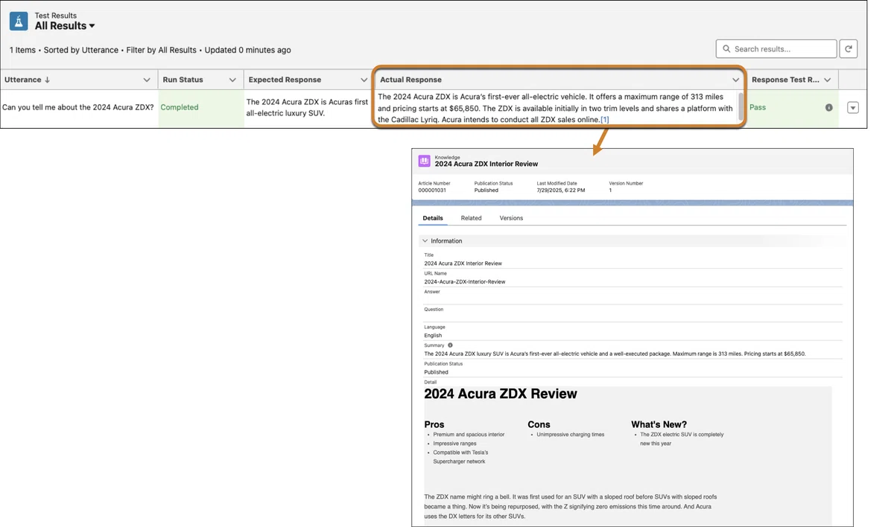Focus the Search results input field
Image resolution: width=894 pixels, height=527 pixels.
776,49
